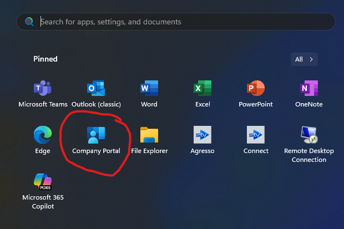Open Microsoft Edge browser
The height and width of the screenshot is (229, 344).
pos(43,140)
